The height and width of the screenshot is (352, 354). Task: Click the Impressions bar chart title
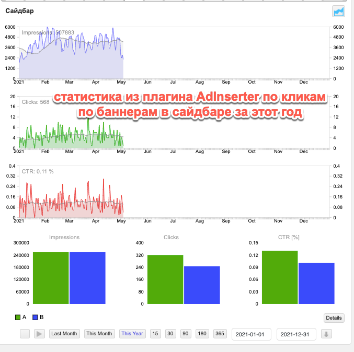tap(64, 237)
